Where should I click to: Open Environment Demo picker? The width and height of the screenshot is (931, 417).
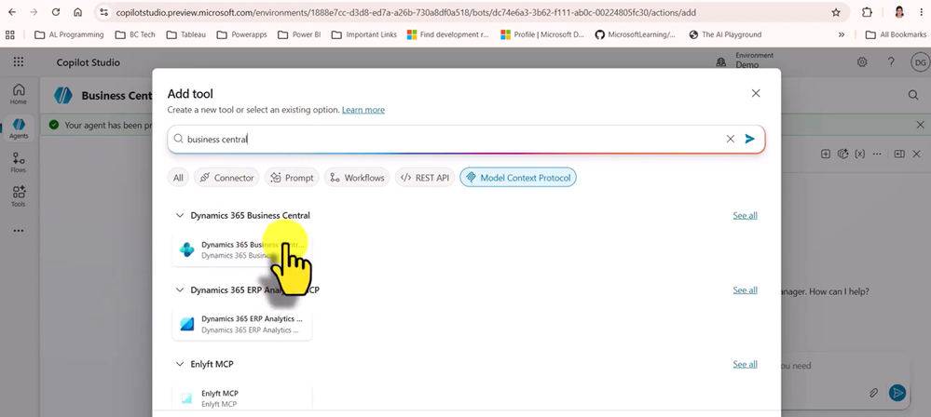[x=745, y=60]
